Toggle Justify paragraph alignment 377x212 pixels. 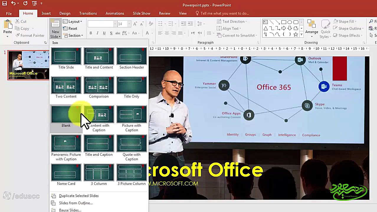click(180, 33)
